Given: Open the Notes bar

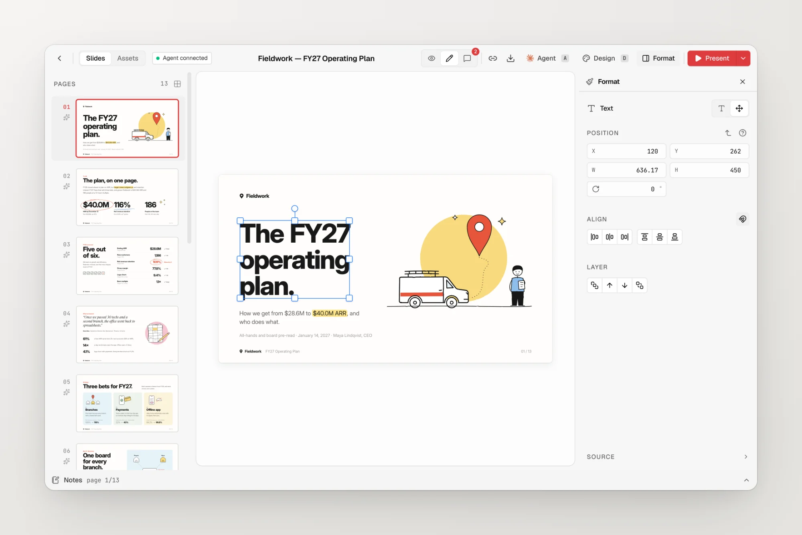Looking at the screenshot, I should [401, 480].
